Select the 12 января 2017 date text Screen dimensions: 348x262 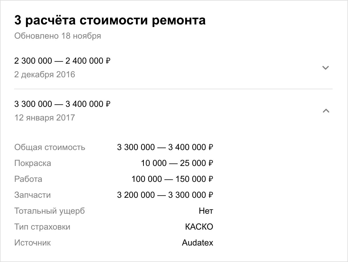point(45,118)
